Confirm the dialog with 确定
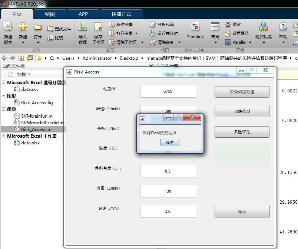298x249 pixels. 170,142
